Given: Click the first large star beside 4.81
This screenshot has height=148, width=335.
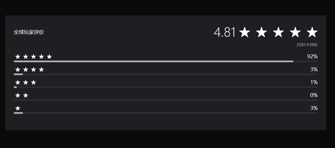Looking at the screenshot, I should (245, 32).
